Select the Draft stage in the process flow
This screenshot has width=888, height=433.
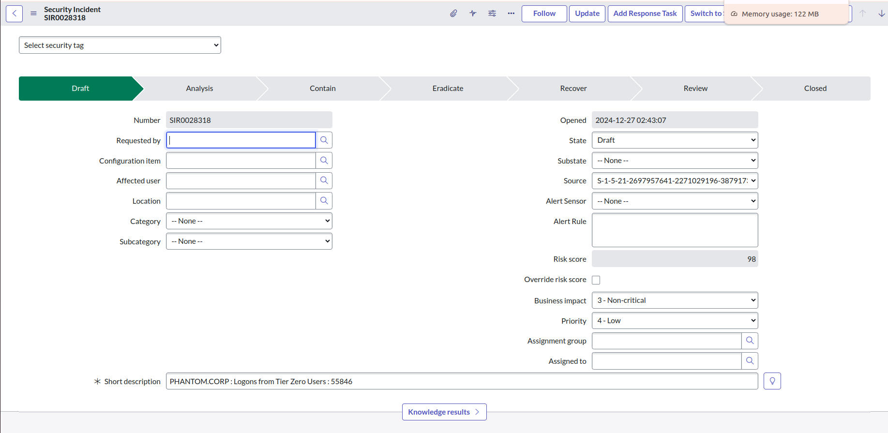80,89
